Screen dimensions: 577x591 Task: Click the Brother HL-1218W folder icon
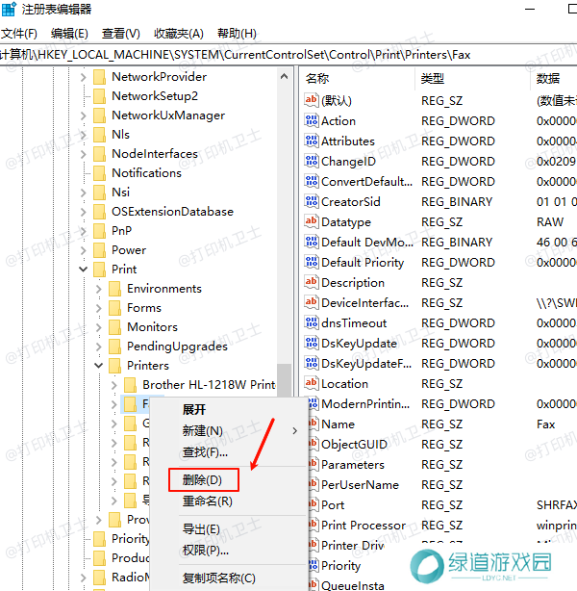[x=131, y=384]
